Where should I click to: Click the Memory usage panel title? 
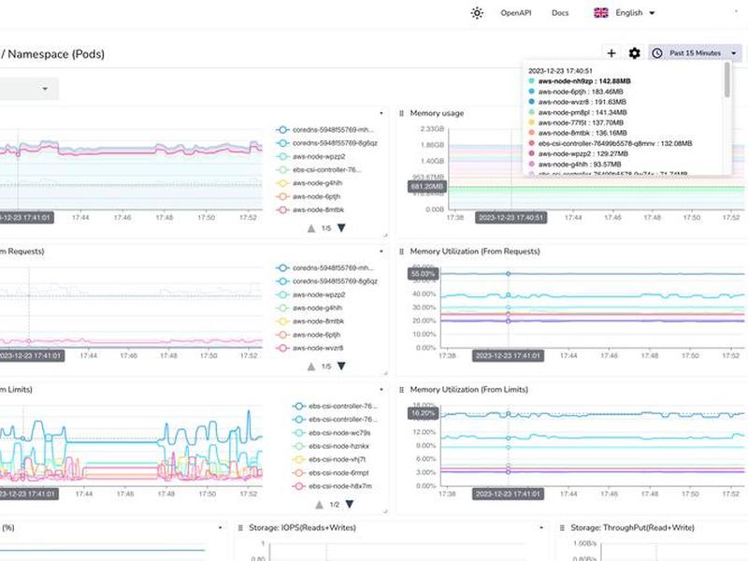437,113
